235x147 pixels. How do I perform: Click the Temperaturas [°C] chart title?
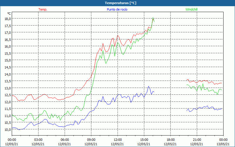point(120,3)
